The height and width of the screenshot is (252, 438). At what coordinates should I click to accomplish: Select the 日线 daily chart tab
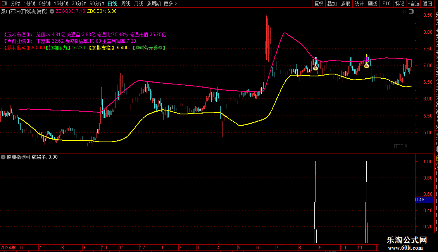click(x=112, y=3)
